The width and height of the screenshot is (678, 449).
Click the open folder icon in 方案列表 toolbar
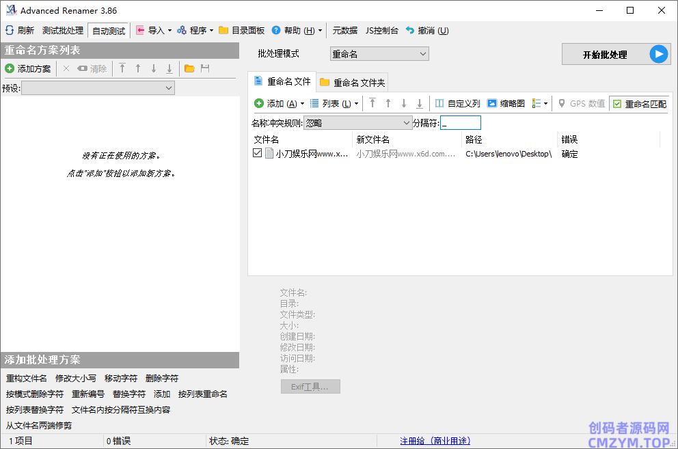189,68
